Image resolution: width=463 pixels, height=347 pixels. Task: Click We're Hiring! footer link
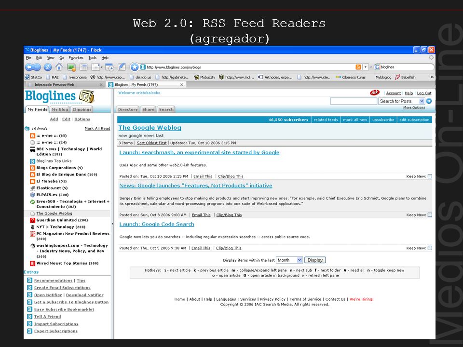click(x=361, y=299)
